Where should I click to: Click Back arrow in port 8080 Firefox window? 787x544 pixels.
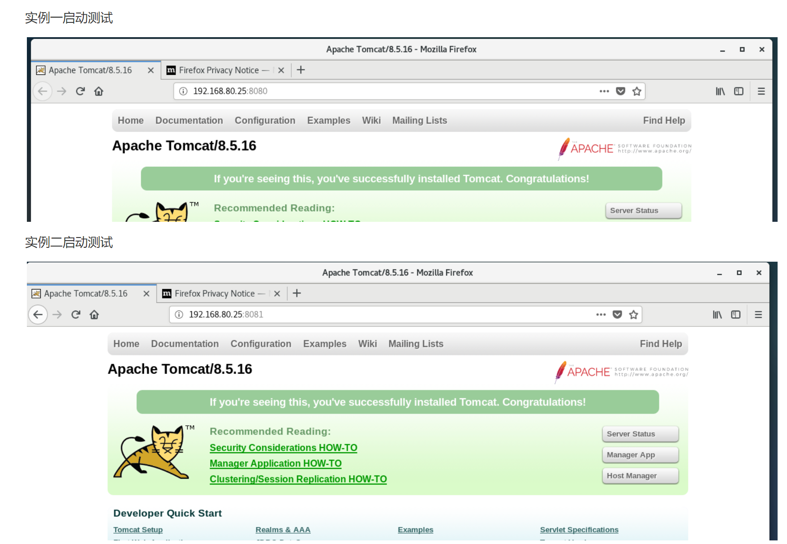click(43, 91)
